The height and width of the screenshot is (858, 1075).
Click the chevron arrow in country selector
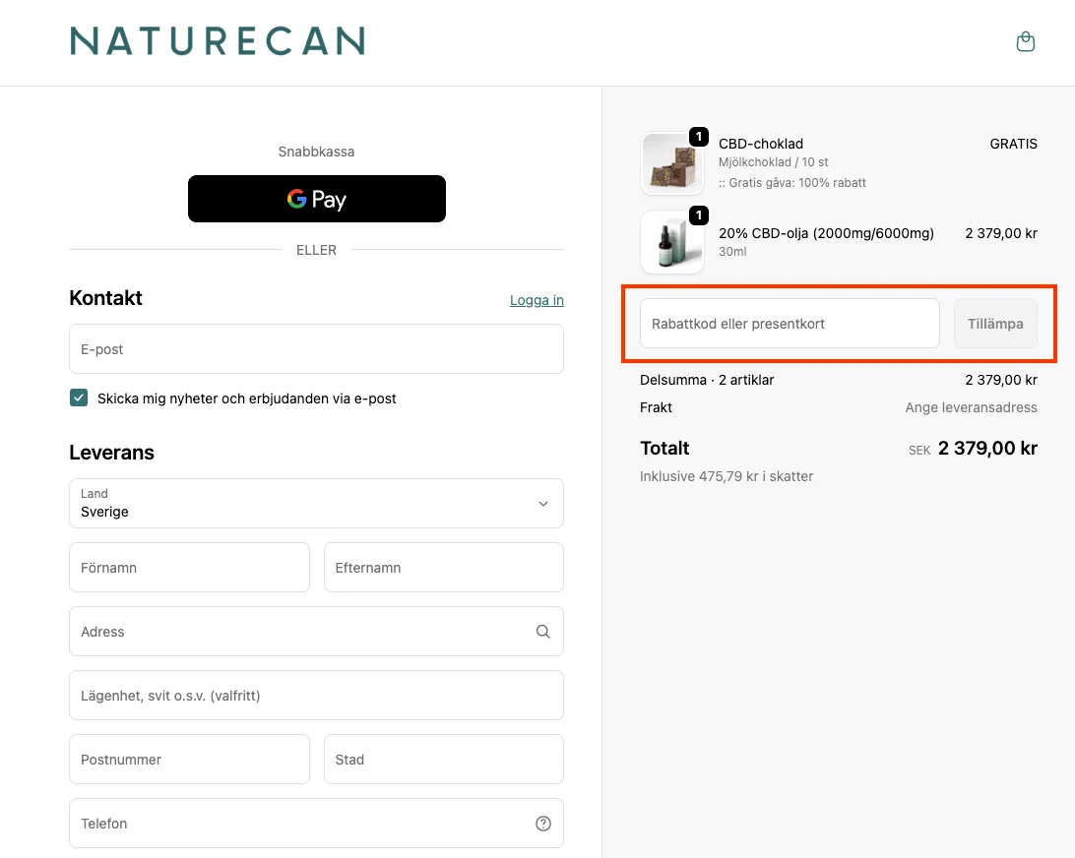tap(542, 504)
